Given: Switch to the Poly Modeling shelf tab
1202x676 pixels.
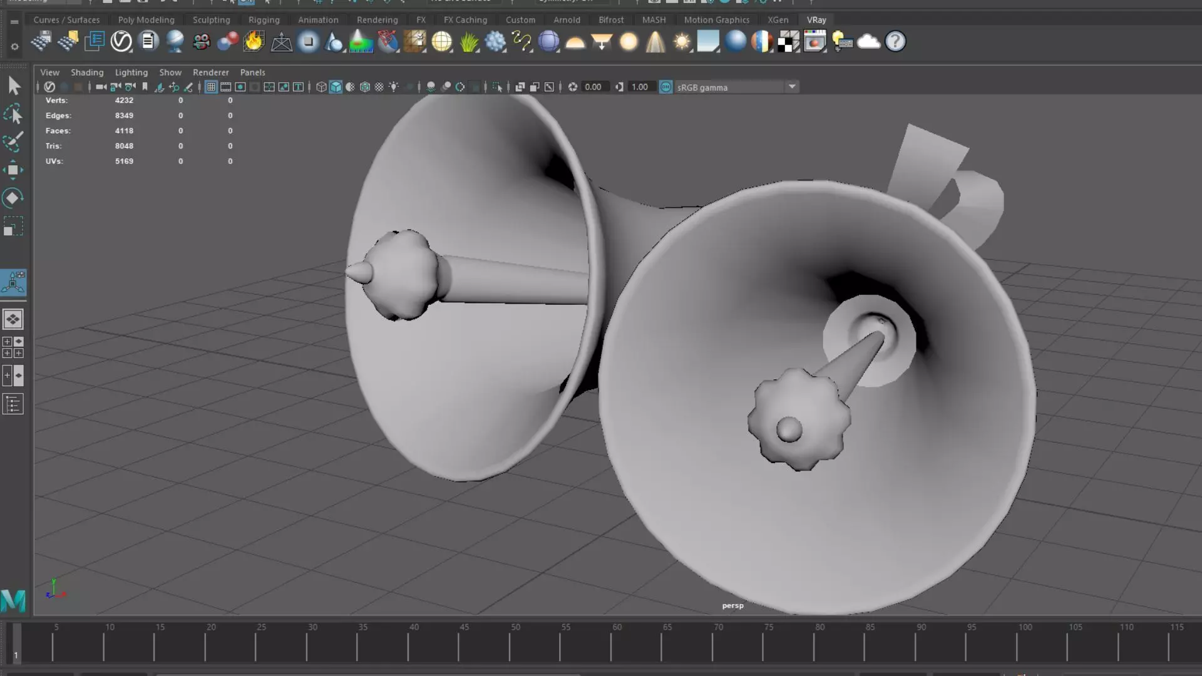Looking at the screenshot, I should click(x=146, y=20).
